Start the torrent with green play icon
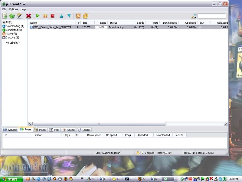The image size is (242, 182). [x=38, y=16]
